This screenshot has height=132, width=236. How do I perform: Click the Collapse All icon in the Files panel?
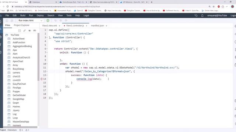tap(20, 30)
